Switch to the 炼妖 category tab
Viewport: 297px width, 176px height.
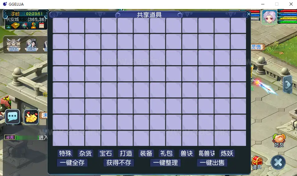pos(227,153)
